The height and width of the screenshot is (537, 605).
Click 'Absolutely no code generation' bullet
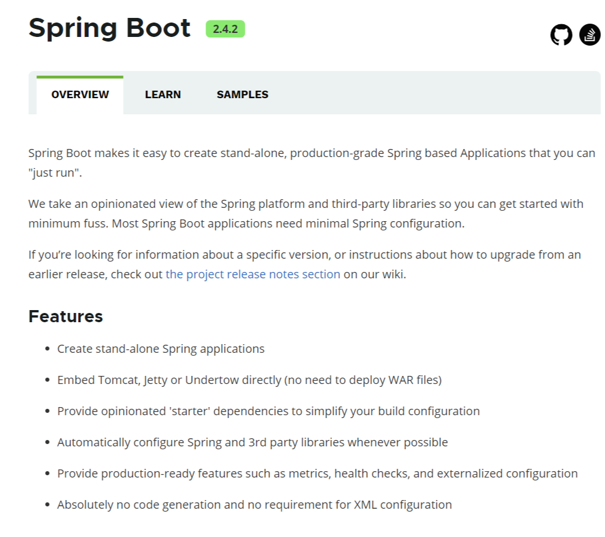254,505
